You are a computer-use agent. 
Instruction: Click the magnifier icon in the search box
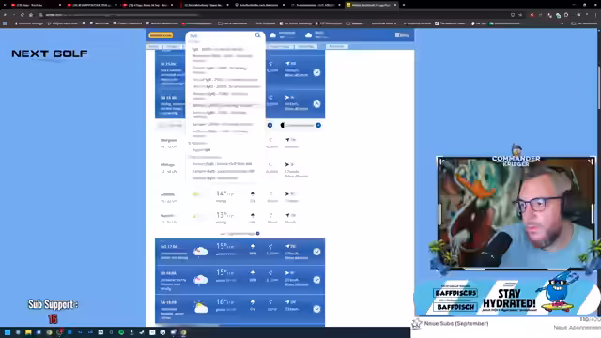[x=257, y=35]
